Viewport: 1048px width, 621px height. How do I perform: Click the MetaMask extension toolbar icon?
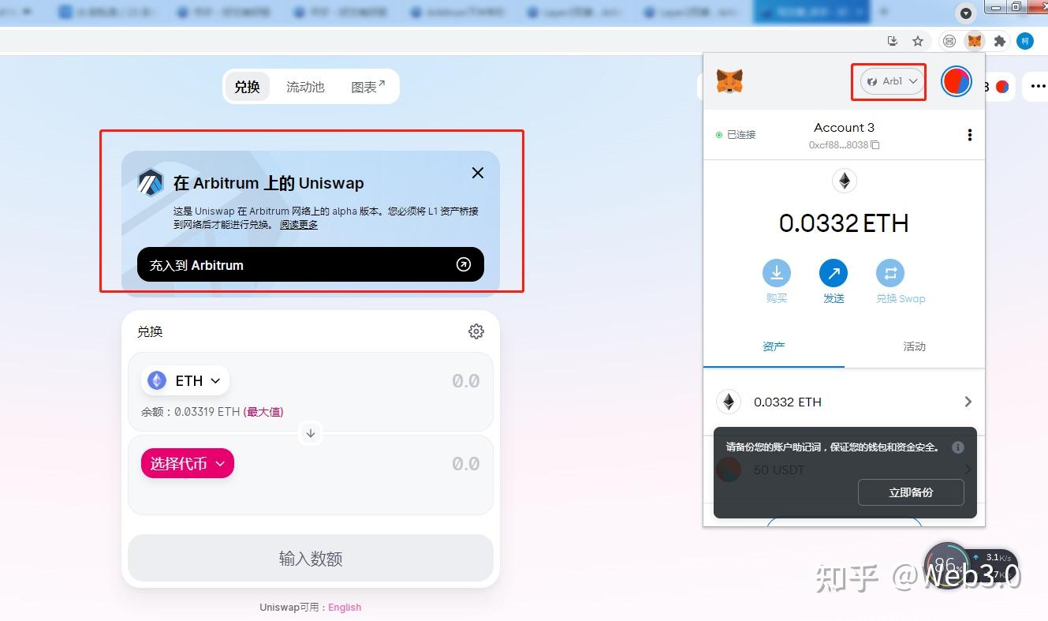pyautogui.click(x=975, y=40)
